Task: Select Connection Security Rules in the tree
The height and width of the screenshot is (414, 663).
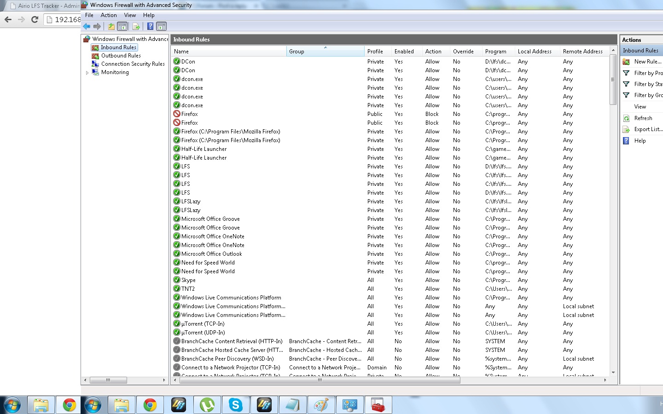Action: [x=133, y=64]
